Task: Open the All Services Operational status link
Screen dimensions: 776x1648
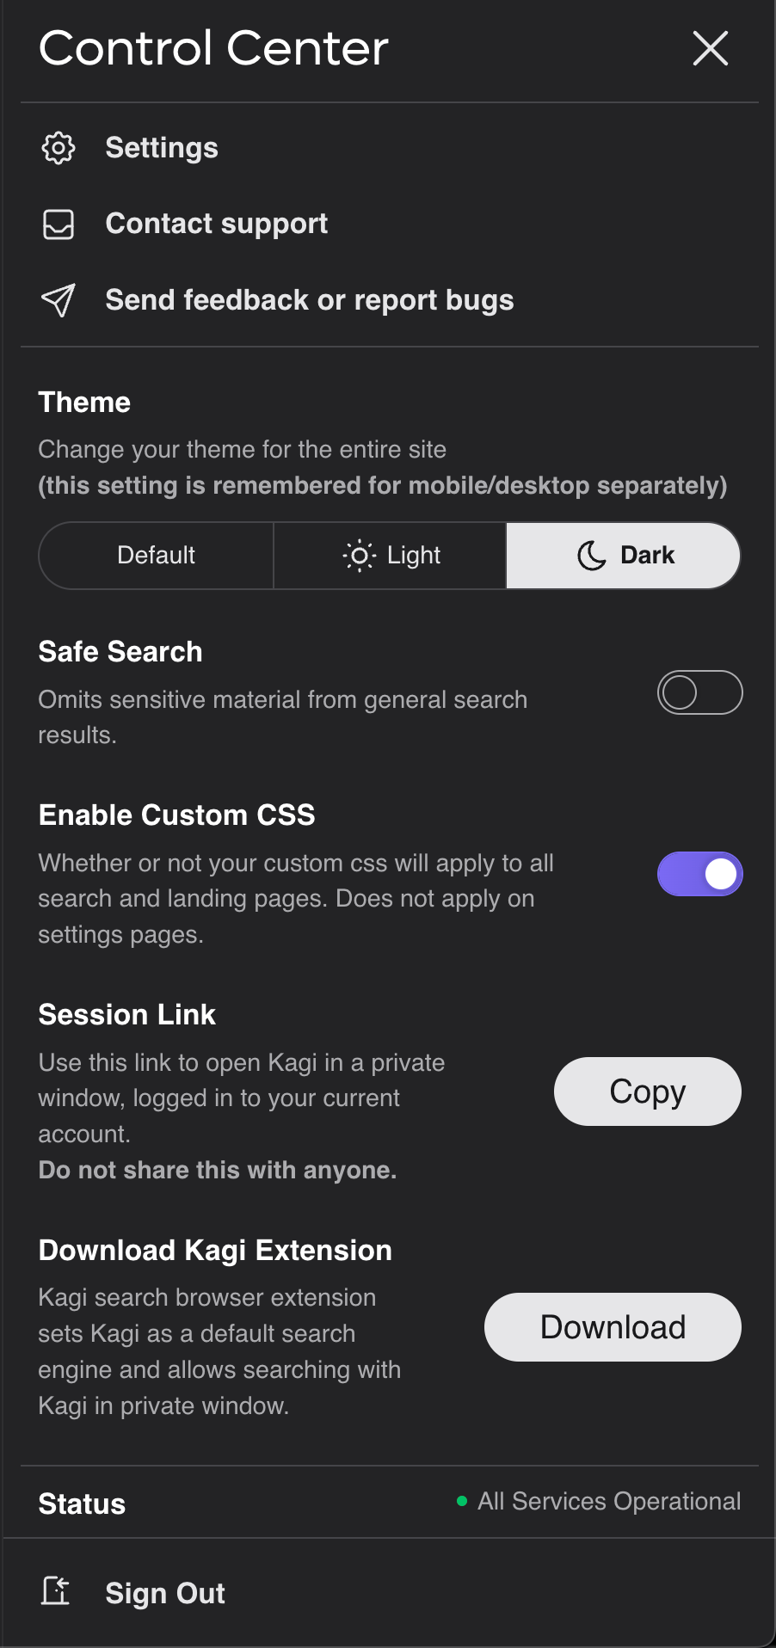Action: point(609,1501)
